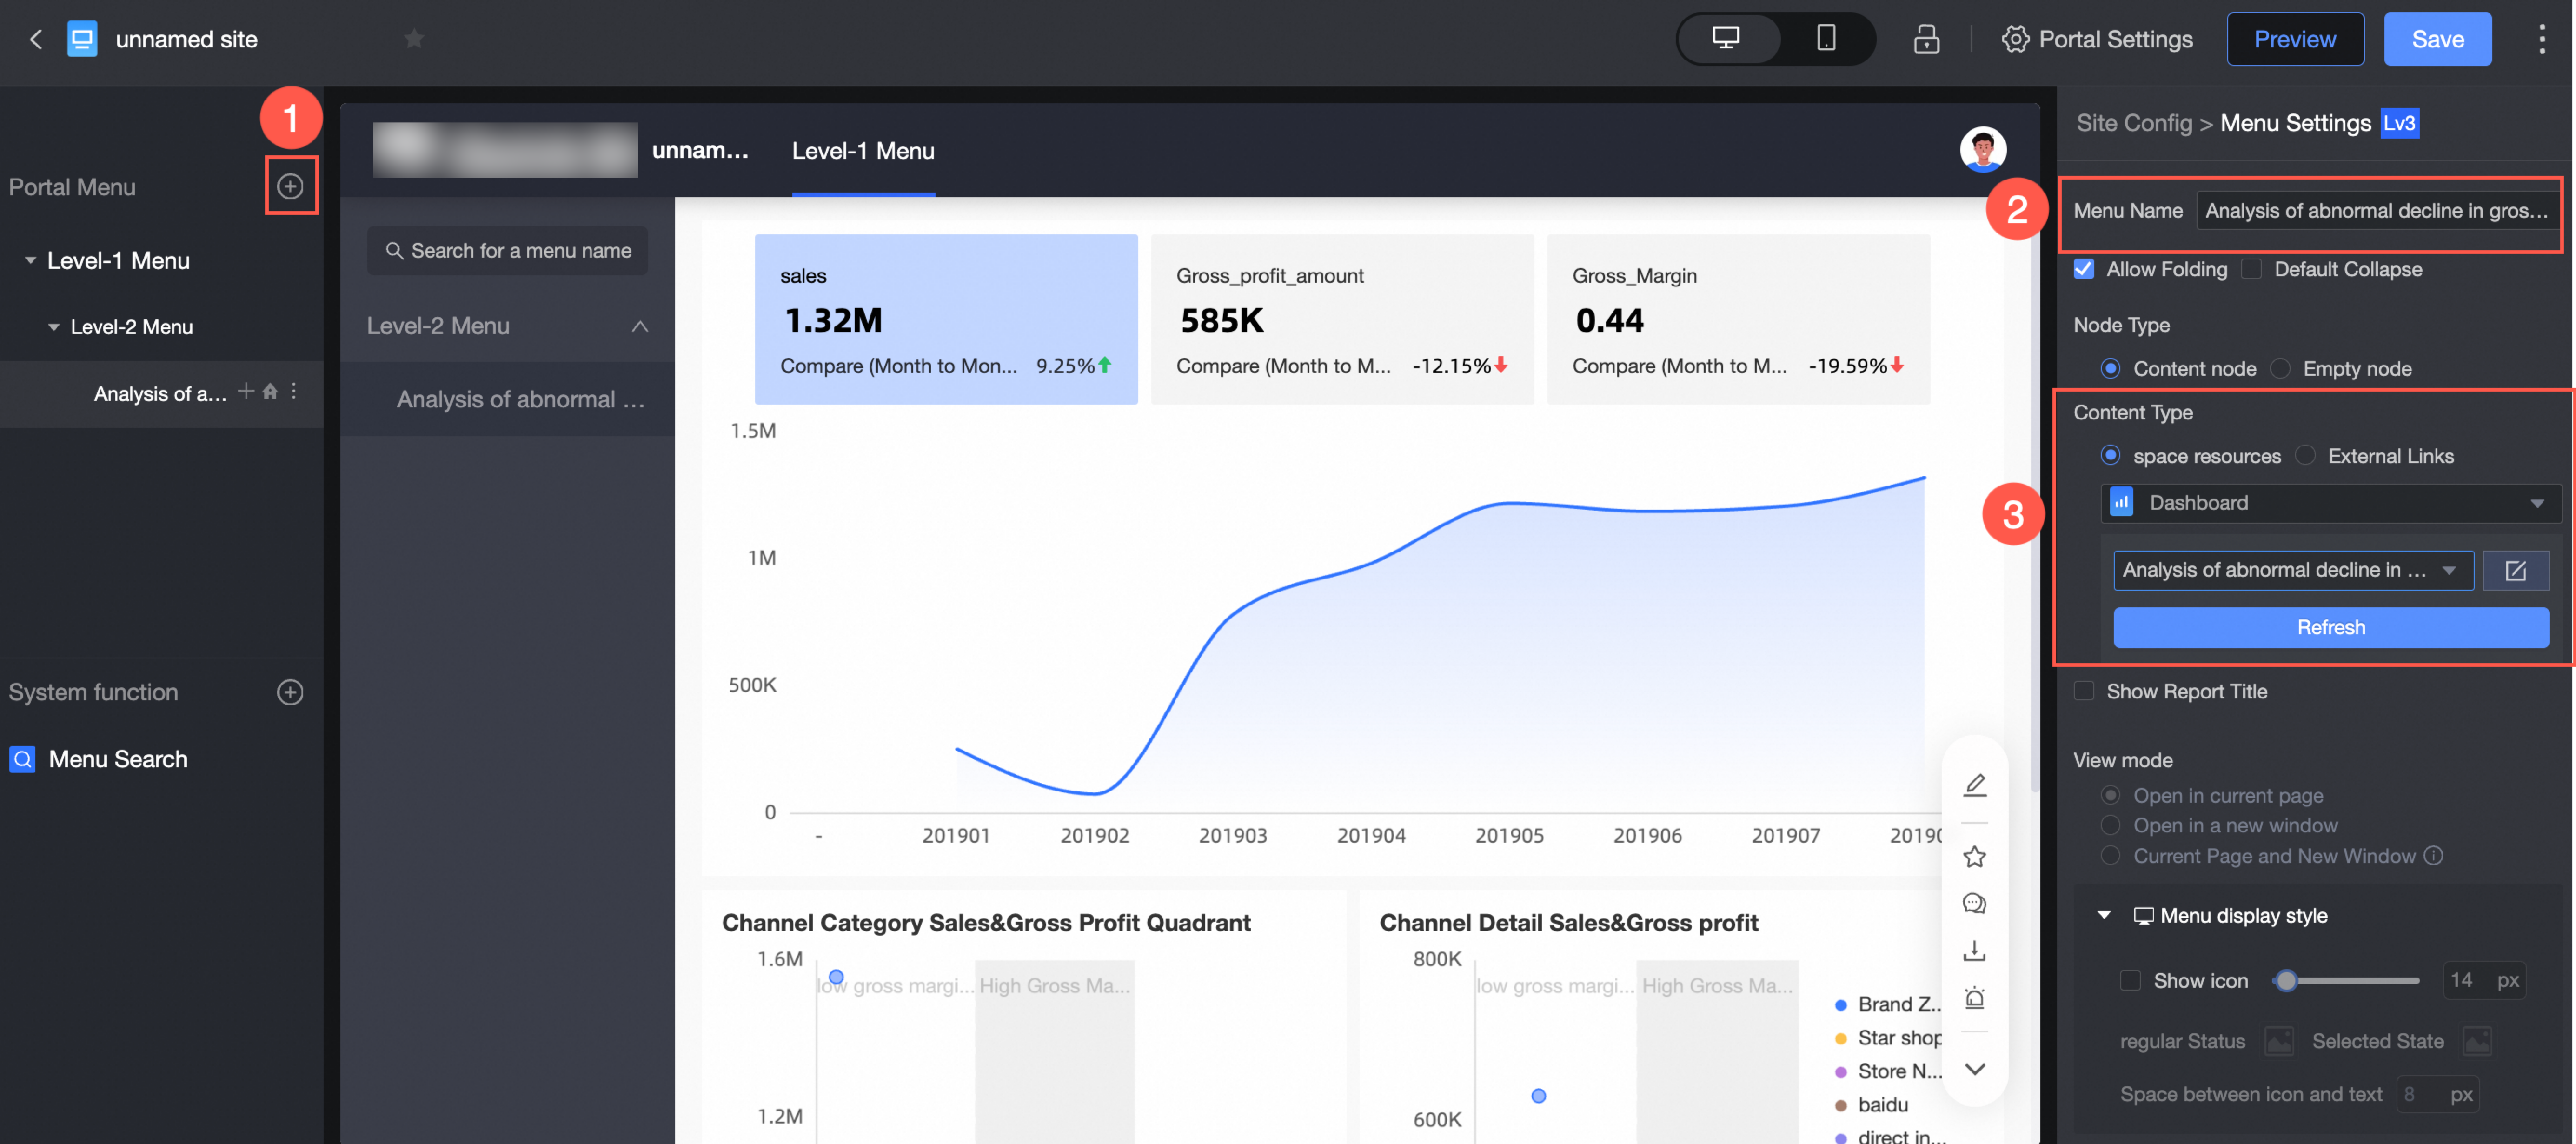Select the Level-1 Menu tab
The width and height of the screenshot is (2576, 1144).
[863, 151]
